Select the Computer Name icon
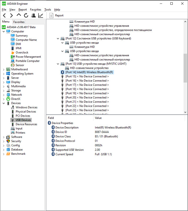The width and height of the screenshot is (188, 211). pos(13,40)
